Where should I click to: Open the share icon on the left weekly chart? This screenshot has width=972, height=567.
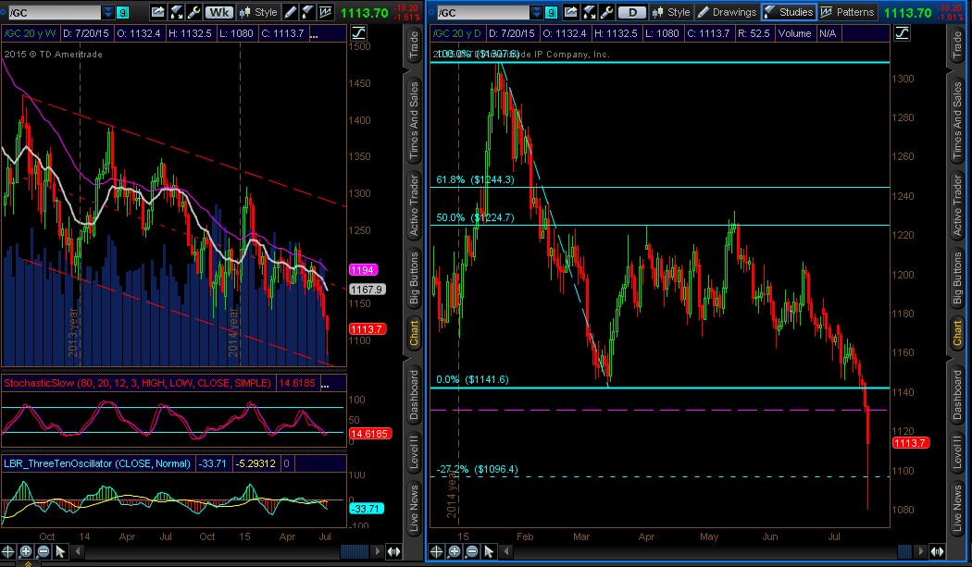pyautogui.click(x=158, y=12)
